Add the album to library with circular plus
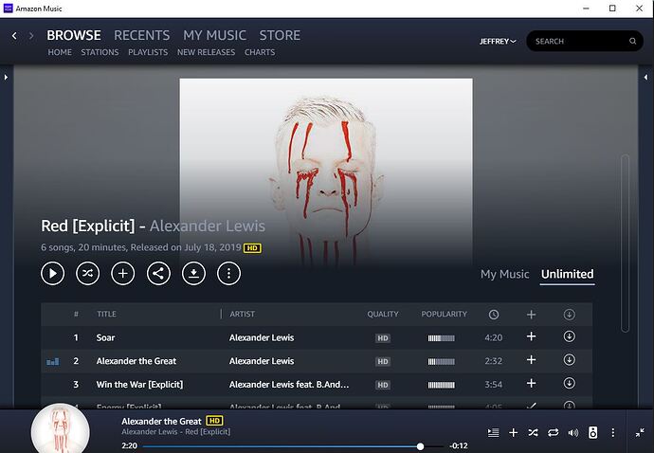The image size is (654, 453). click(122, 273)
